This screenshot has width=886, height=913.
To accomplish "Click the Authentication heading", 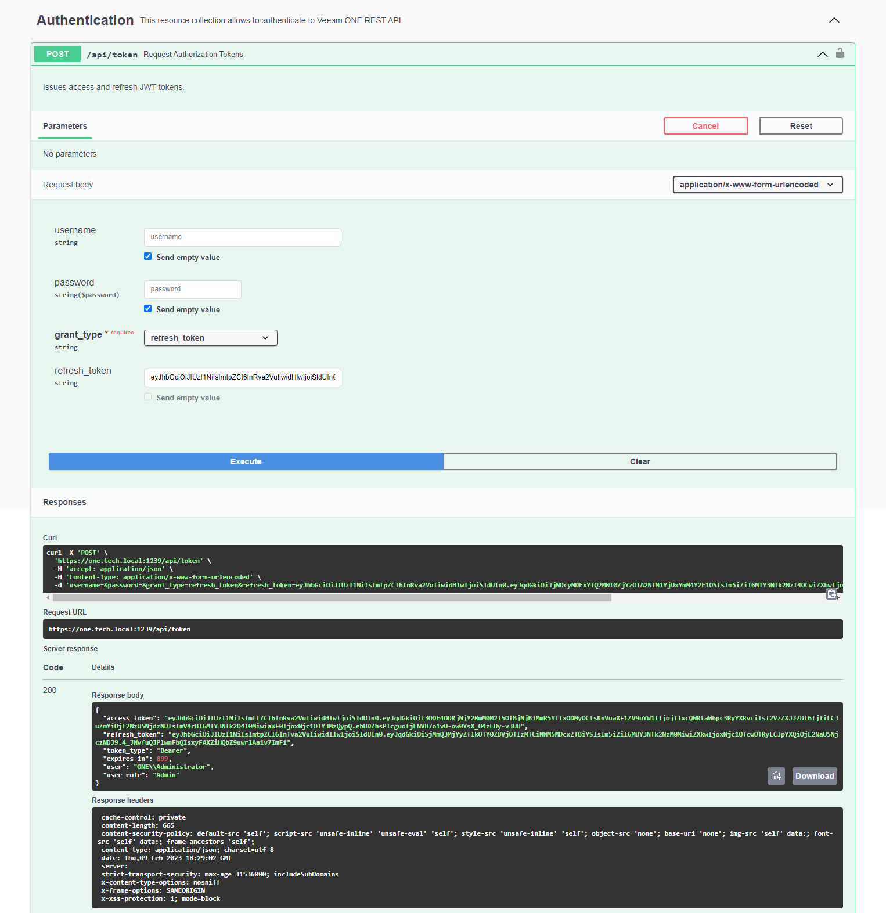I will 85,20.
